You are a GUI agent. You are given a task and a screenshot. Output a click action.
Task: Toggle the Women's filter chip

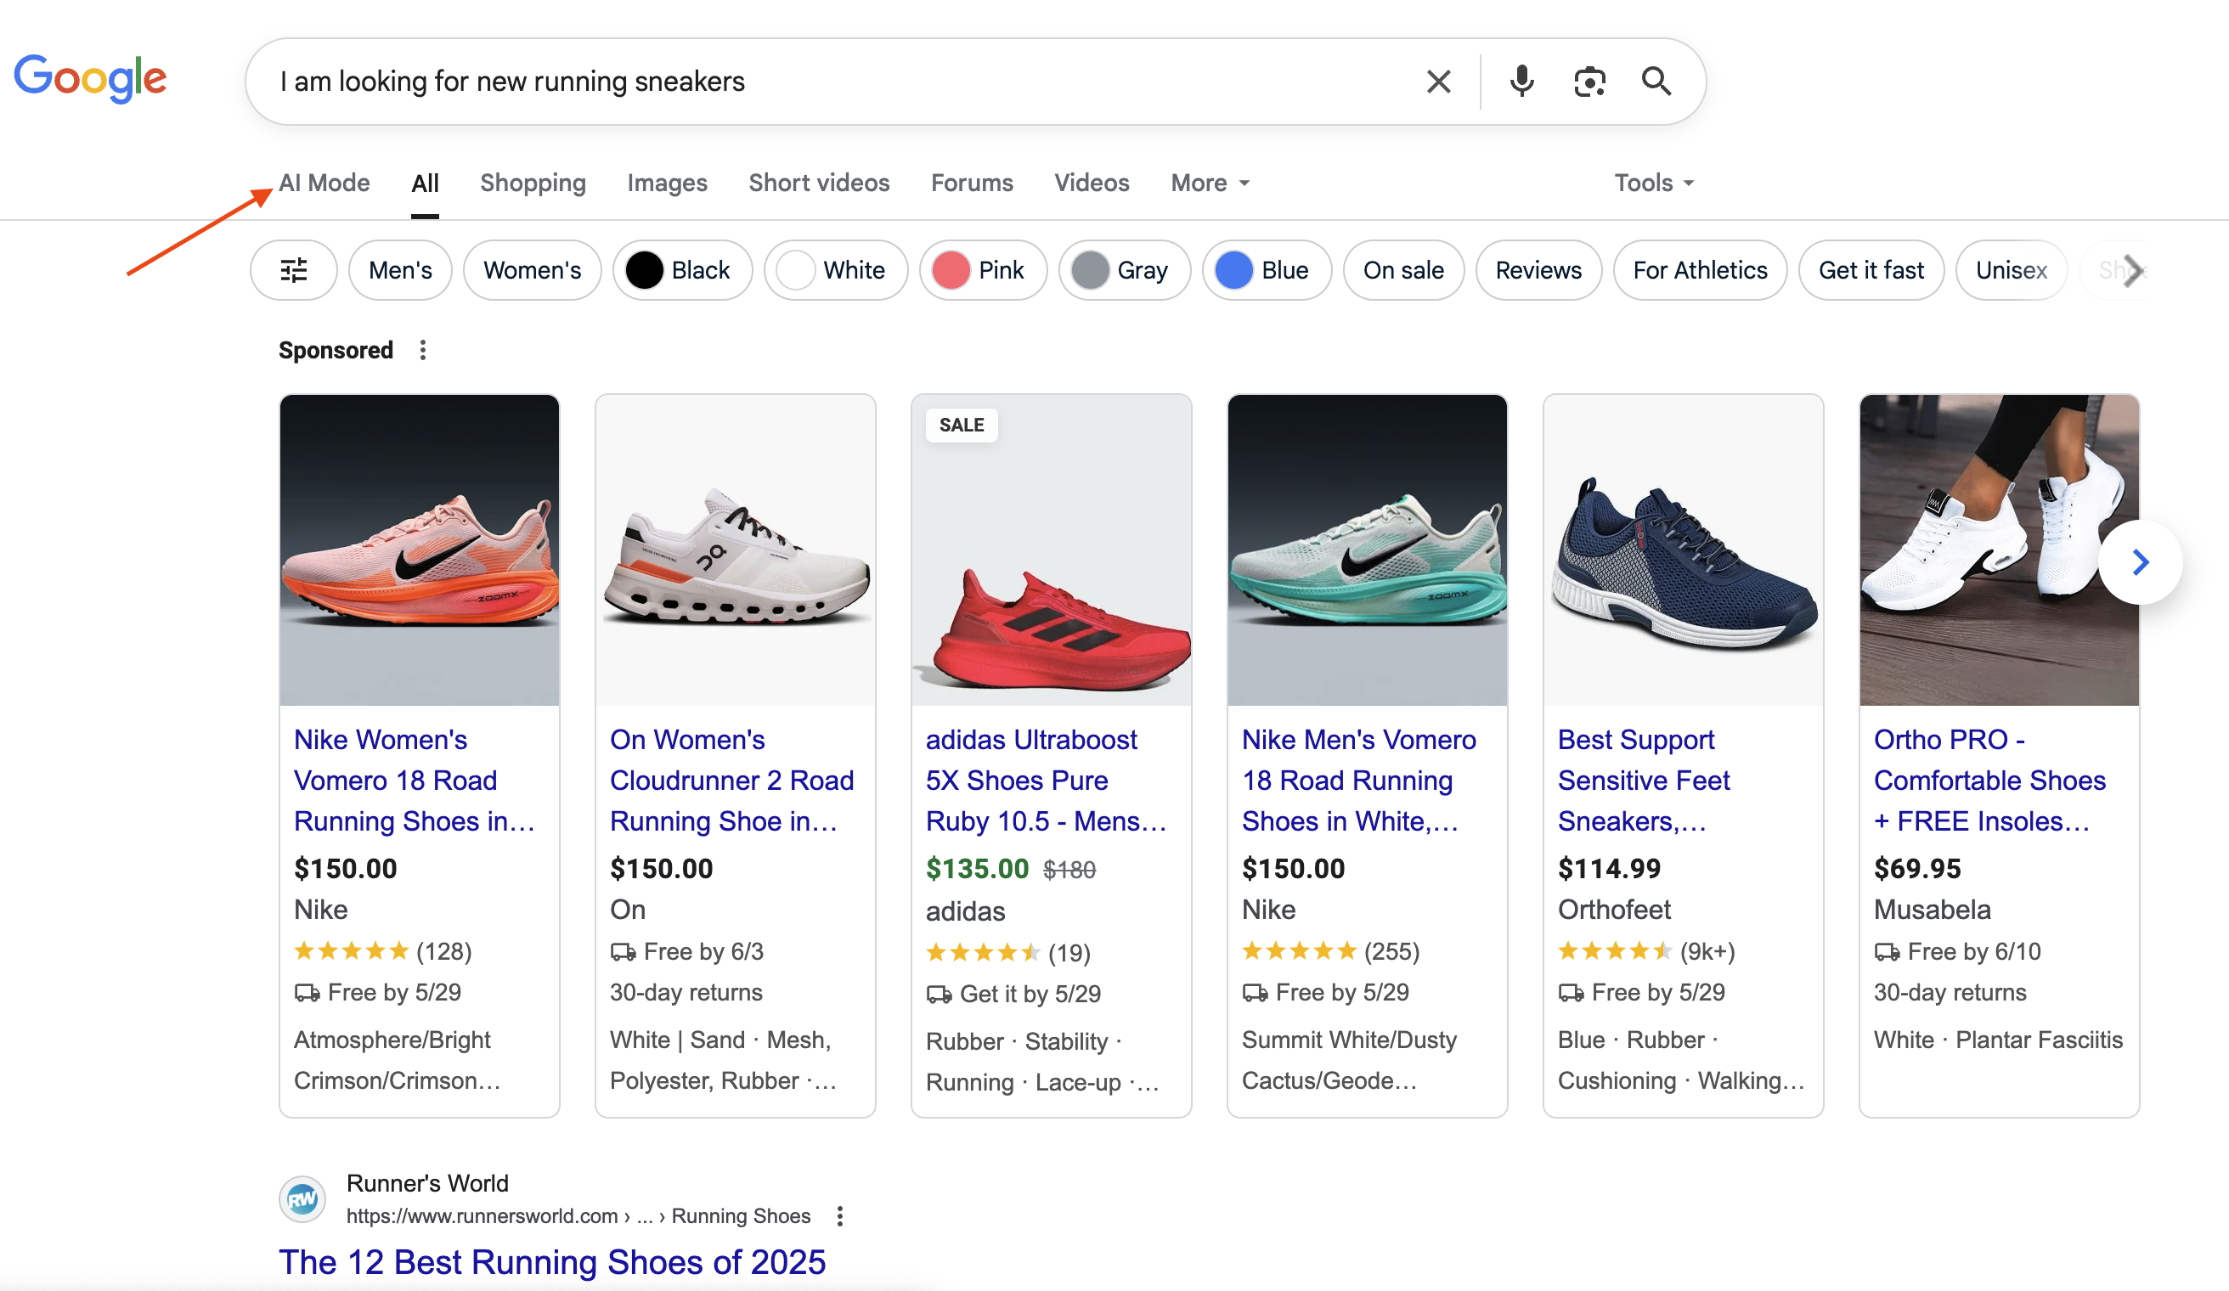pos(532,270)
